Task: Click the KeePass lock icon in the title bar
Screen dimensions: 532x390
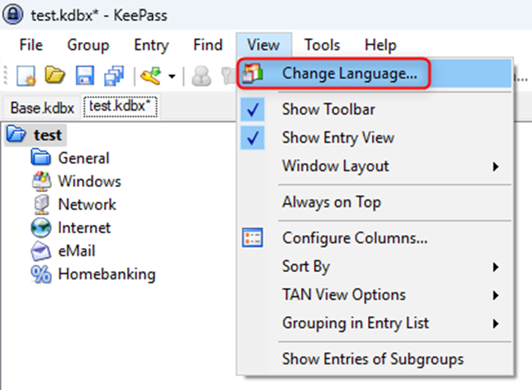Action: pyautogui.click(x=13, y=15)
